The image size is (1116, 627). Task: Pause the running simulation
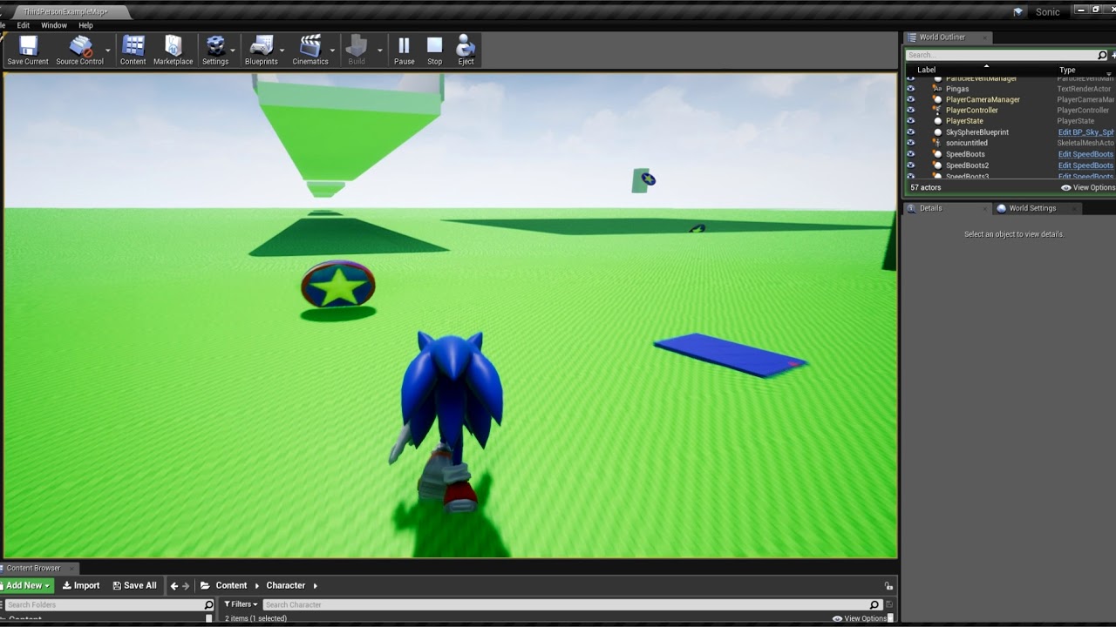click(404, 51)
